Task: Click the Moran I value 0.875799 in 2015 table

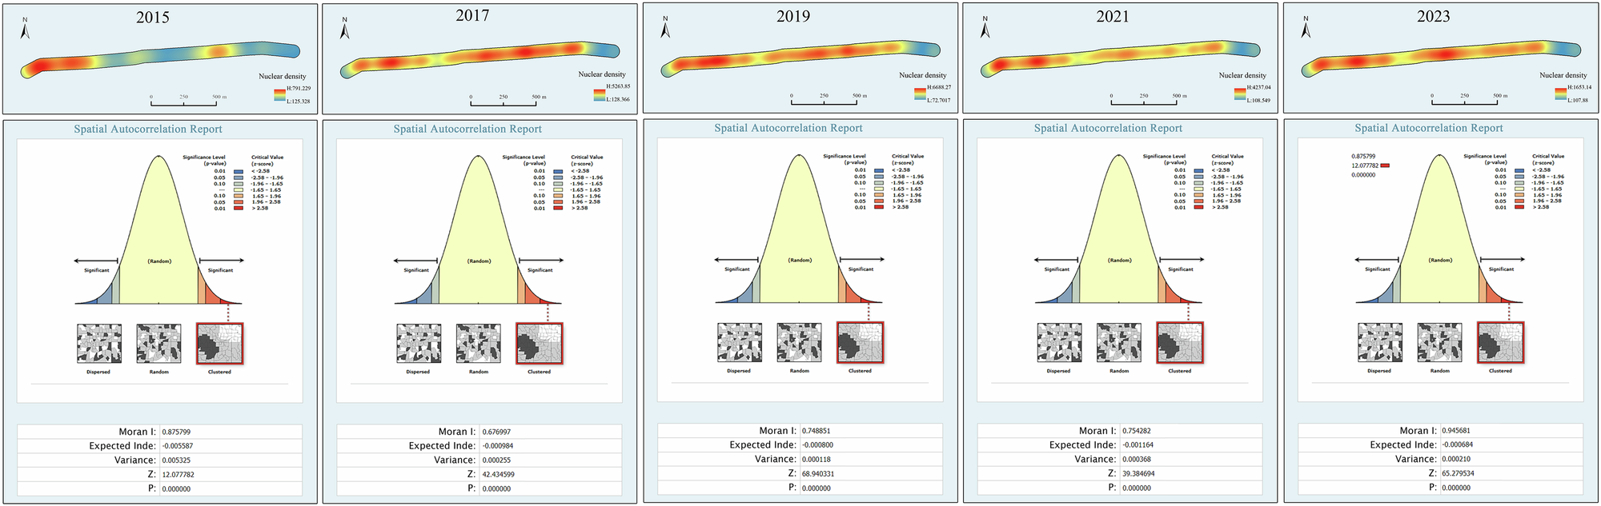Action: (x=176, y=432)
